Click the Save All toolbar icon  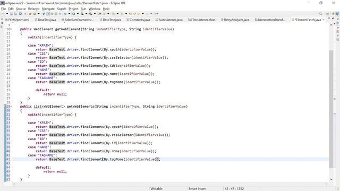click(x=15, y=14)
